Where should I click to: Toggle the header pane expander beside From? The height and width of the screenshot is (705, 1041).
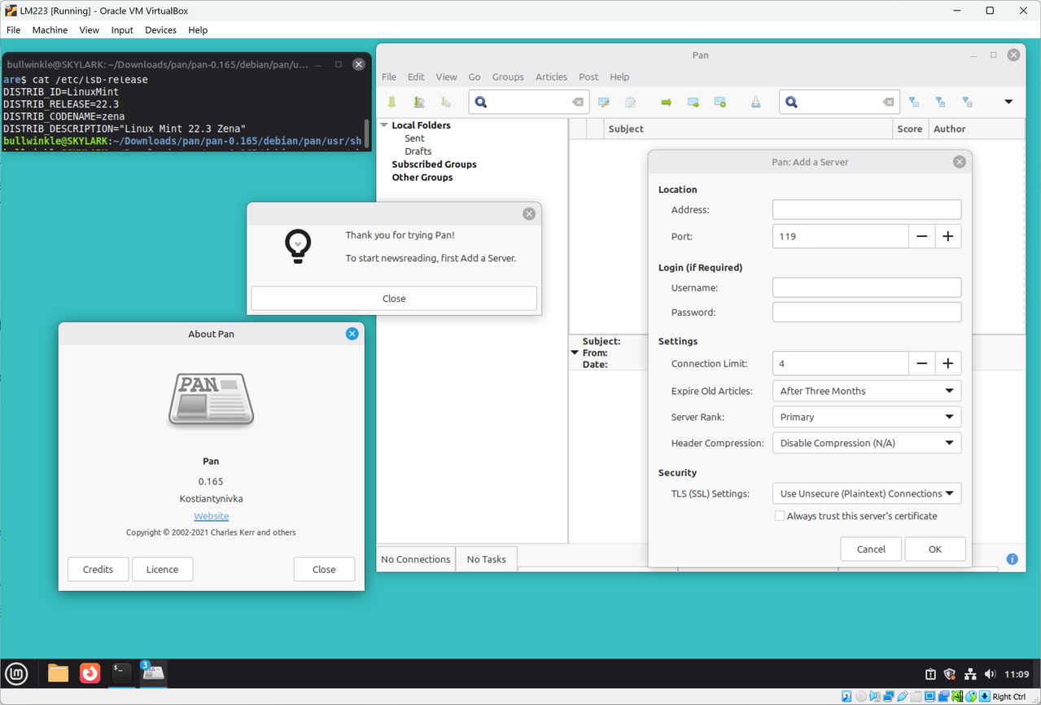[575, 352]
